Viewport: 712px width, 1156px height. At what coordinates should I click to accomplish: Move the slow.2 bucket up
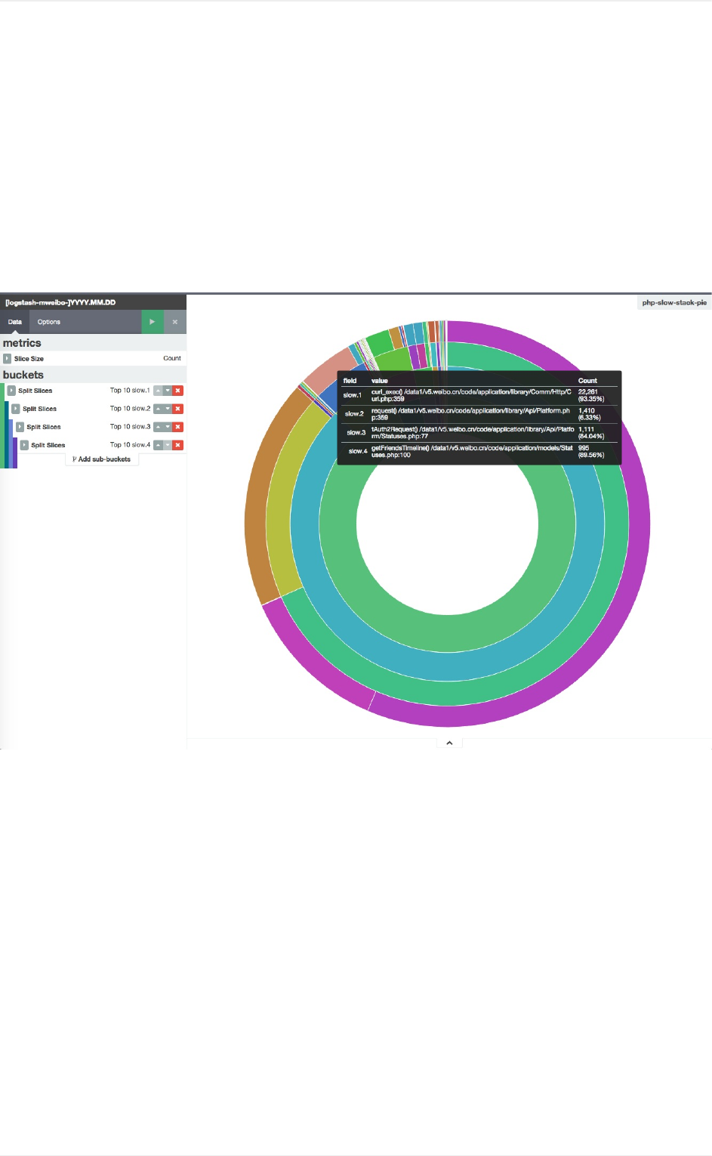coord(158,409)
